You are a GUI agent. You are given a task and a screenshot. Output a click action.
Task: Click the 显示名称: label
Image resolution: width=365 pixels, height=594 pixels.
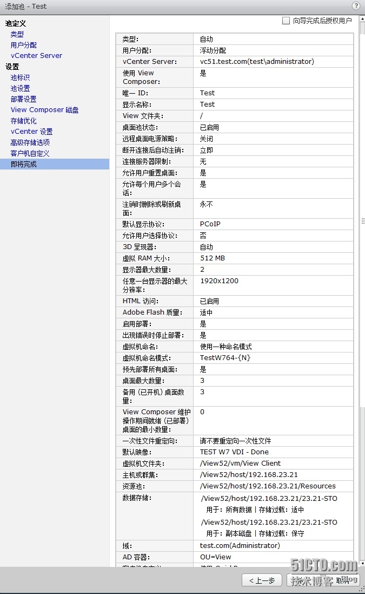pos(137,105)
